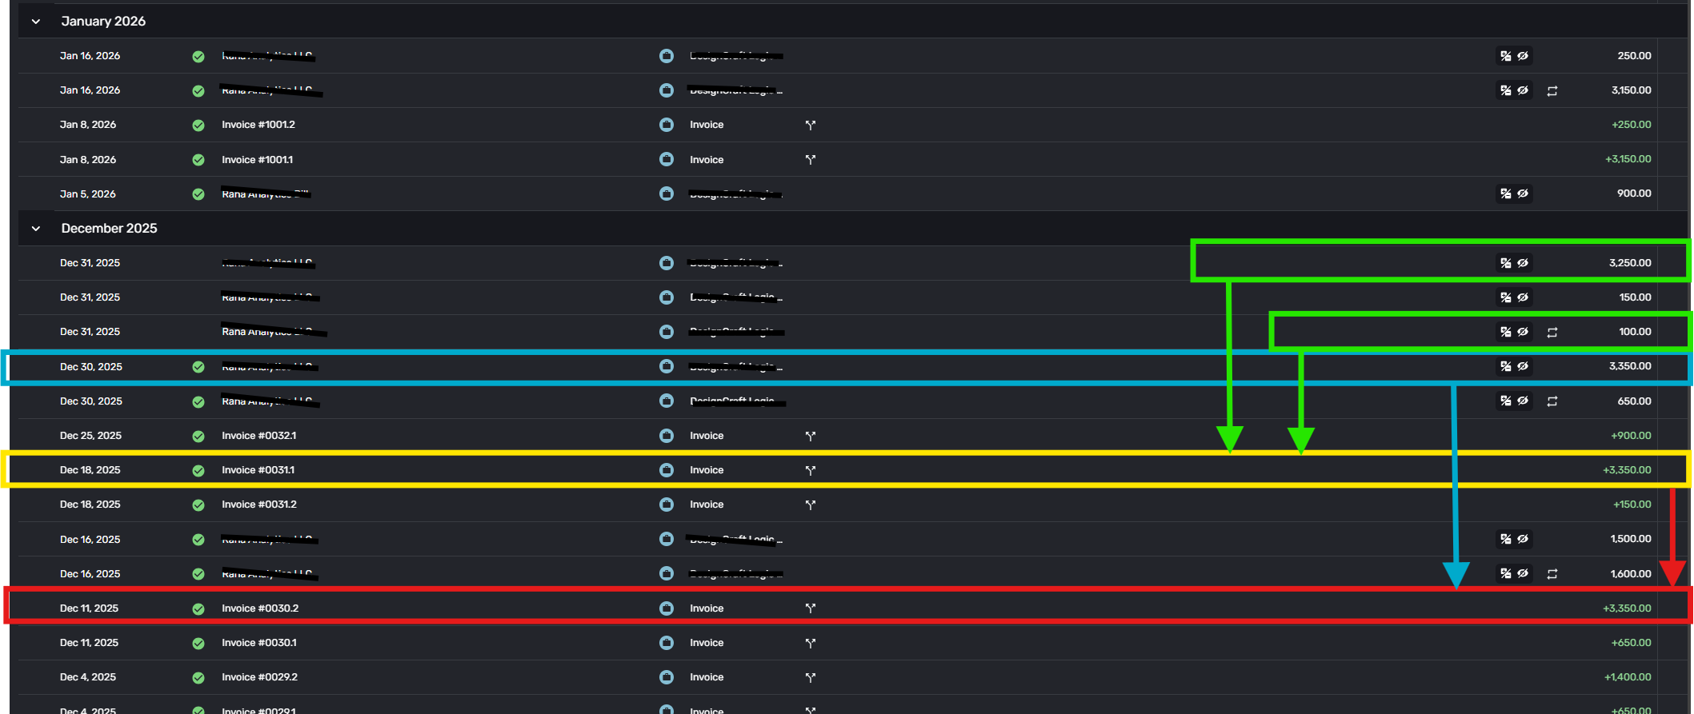The width and height of the screenshot is (1694, 714).
Task: Select Invoice category on Dec 25 row
Action: click(x=707, y=436)
